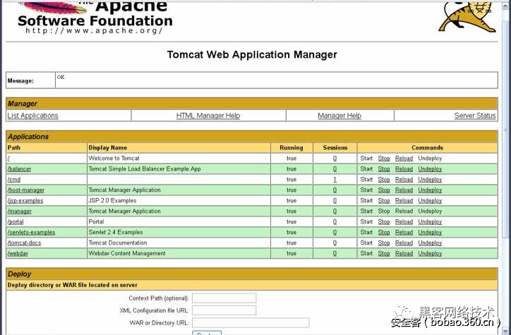This screenshot has width=511, height=335.
Task: Open the List Applications link
Action: pyautogui.click(x=32, y=116)
